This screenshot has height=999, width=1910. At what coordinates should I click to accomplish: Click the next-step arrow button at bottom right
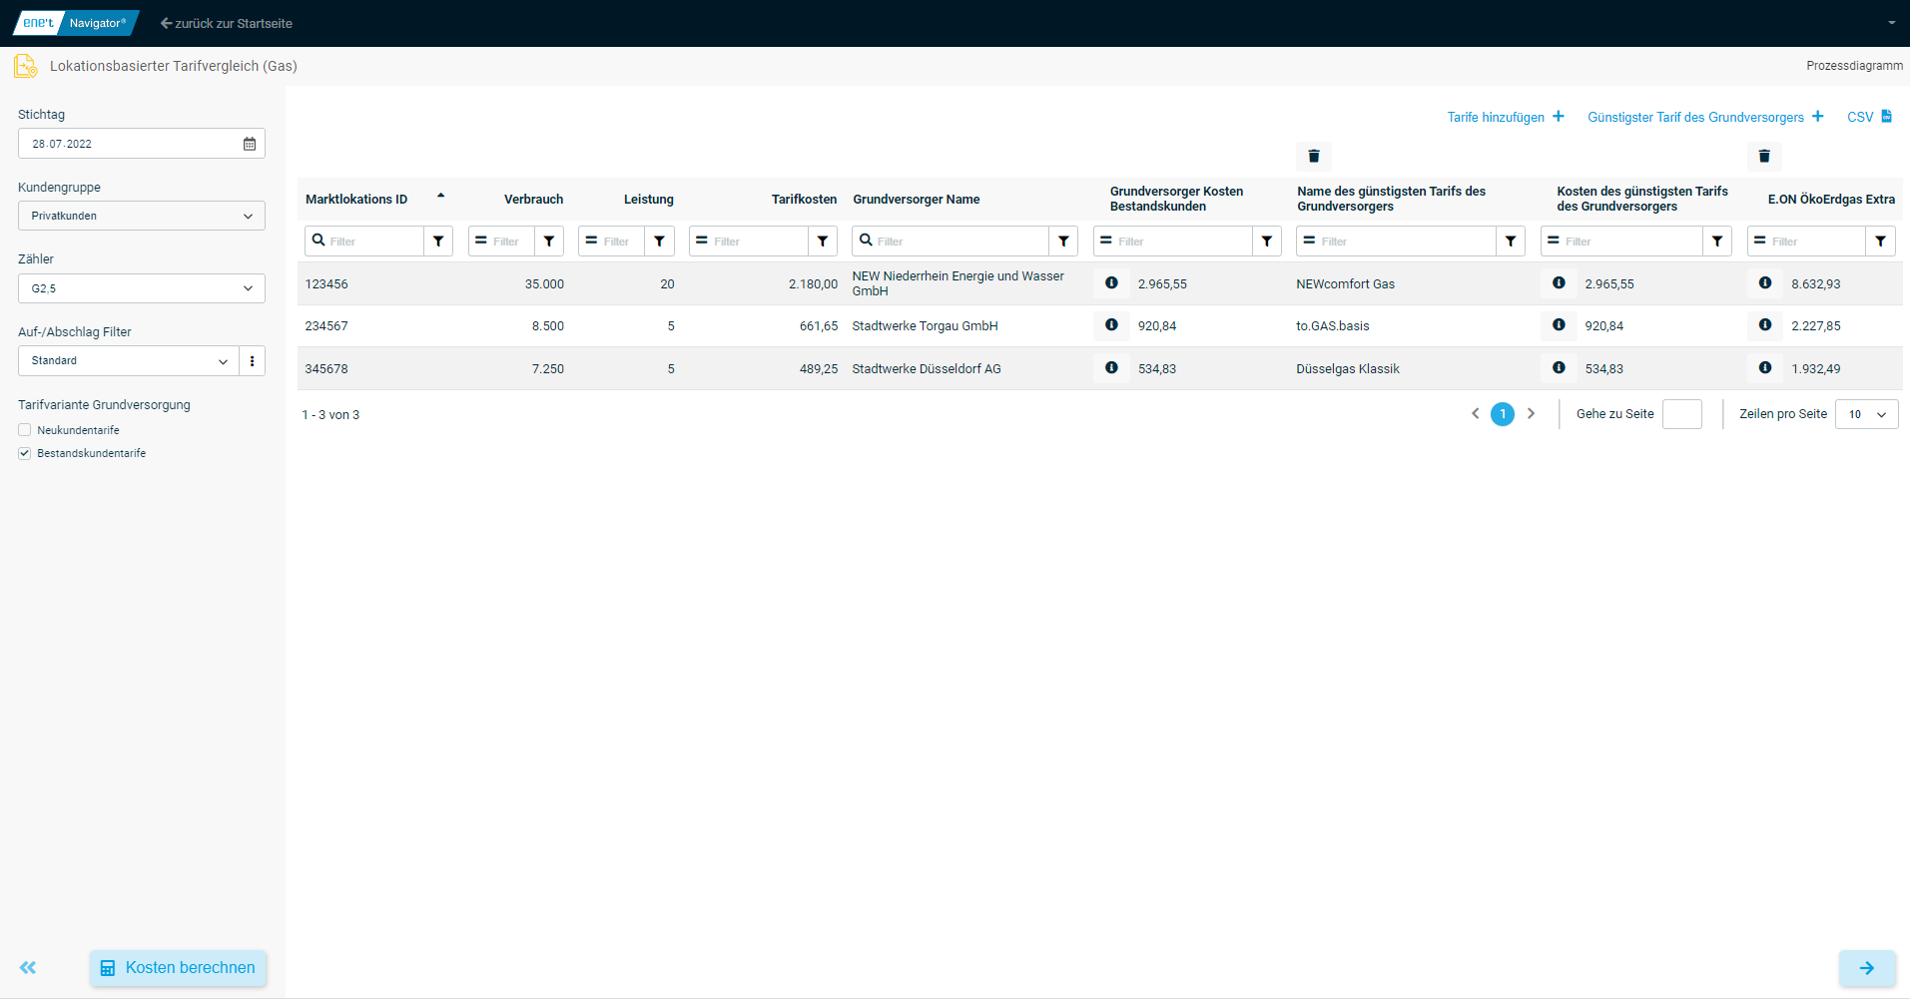(1867, 968)
